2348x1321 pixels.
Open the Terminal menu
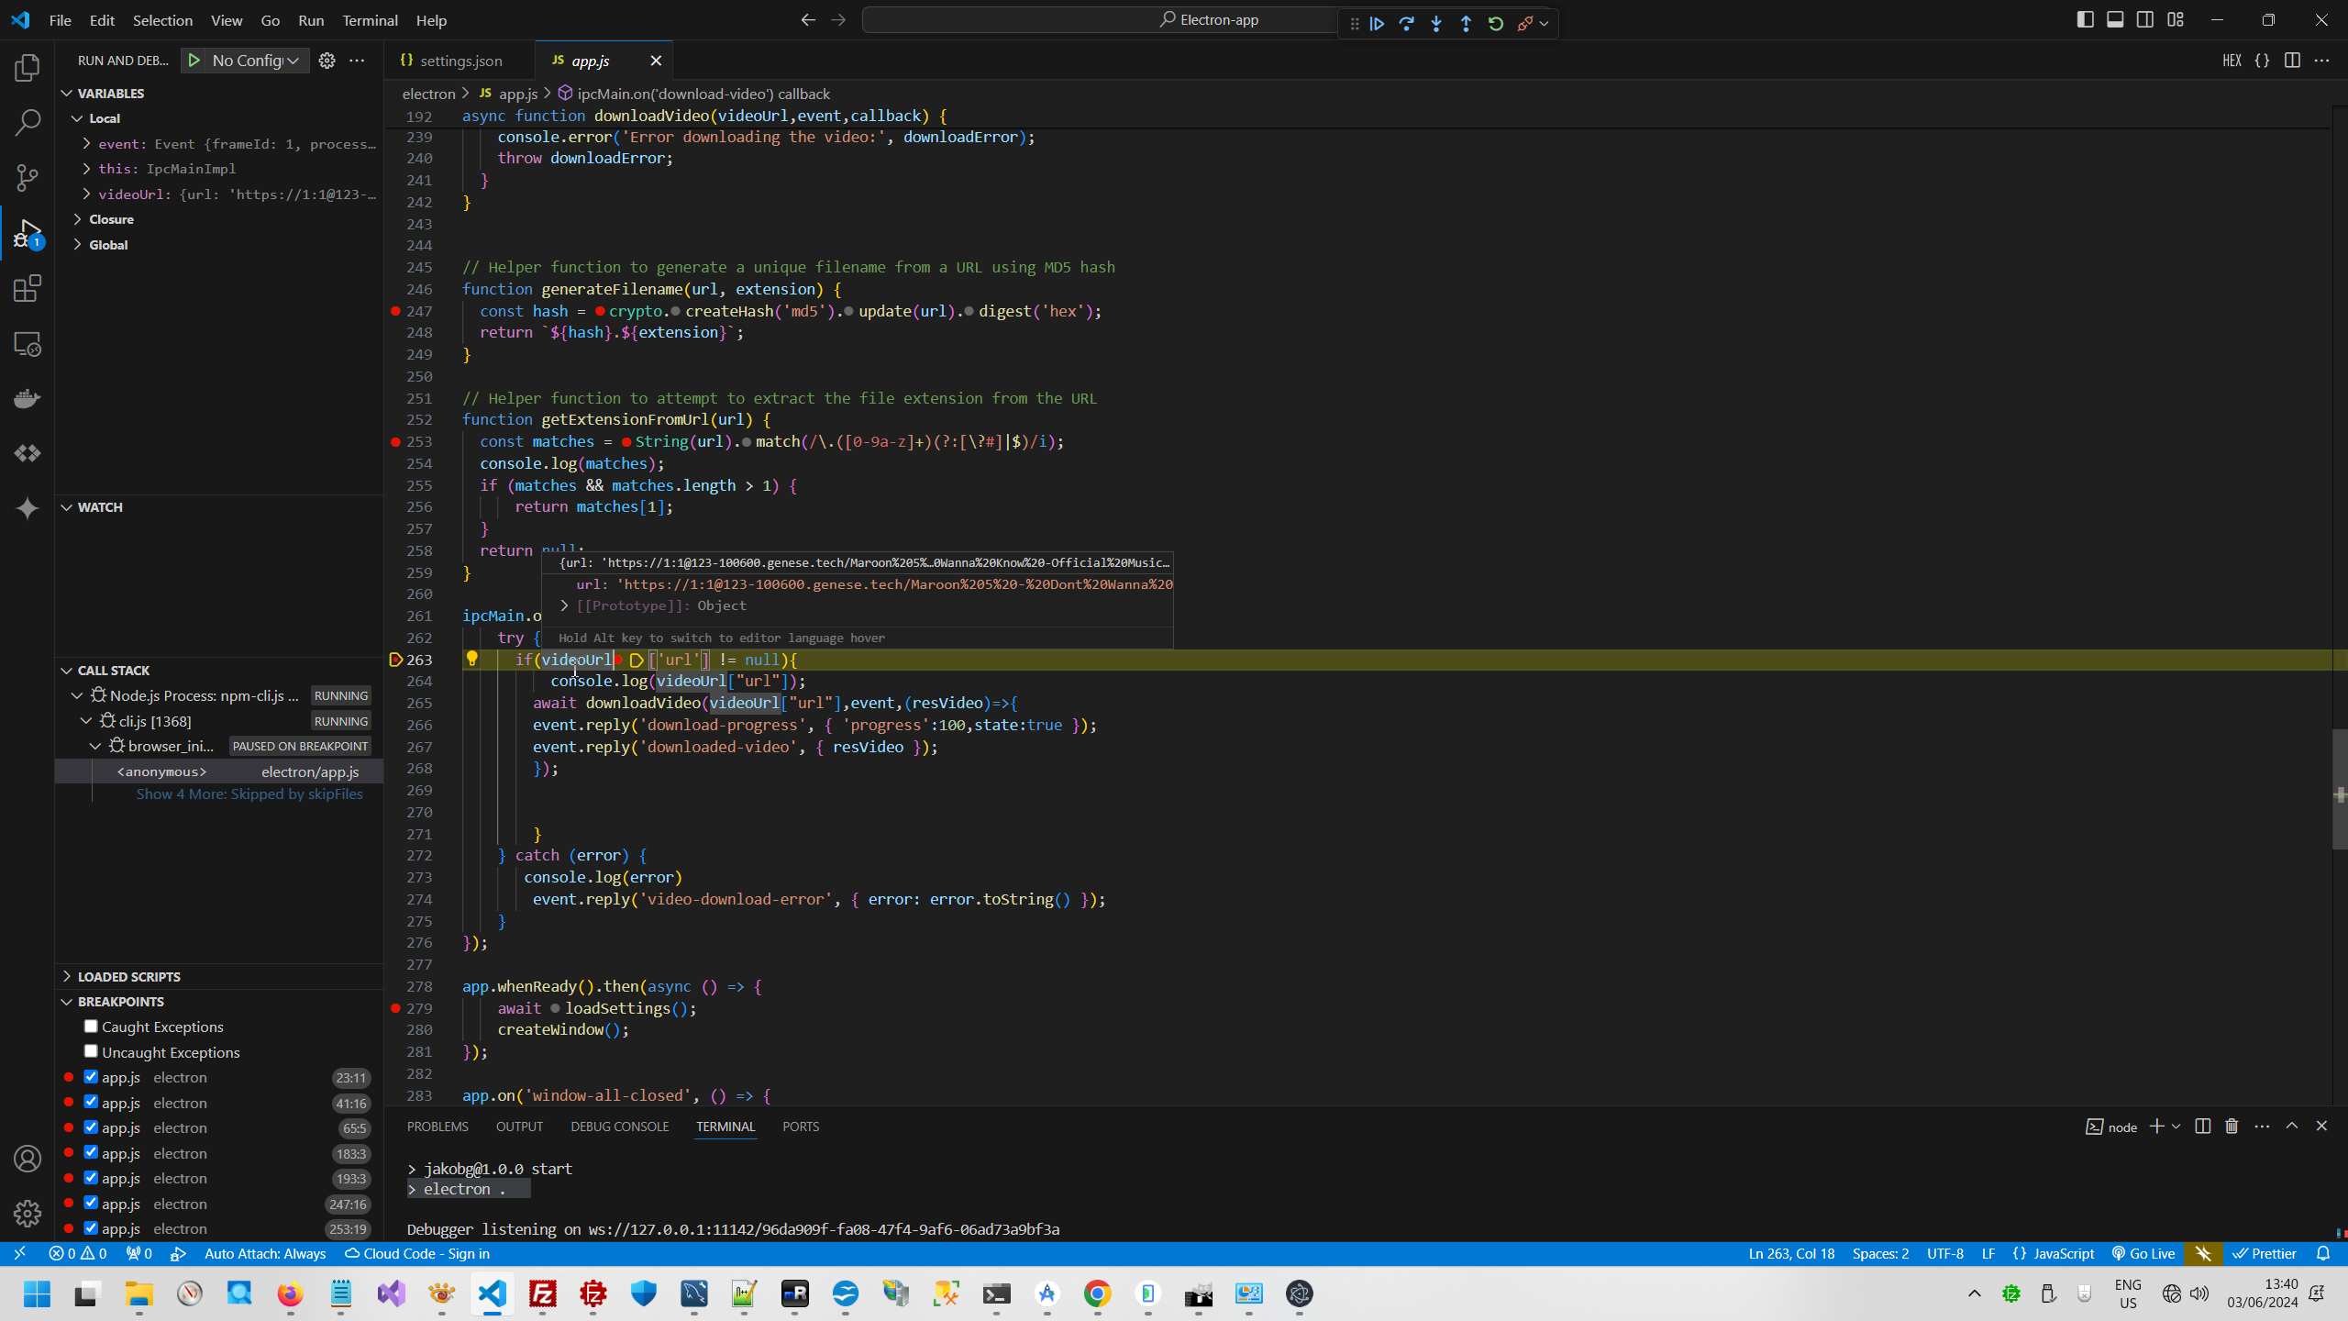[x=370, y=20]
